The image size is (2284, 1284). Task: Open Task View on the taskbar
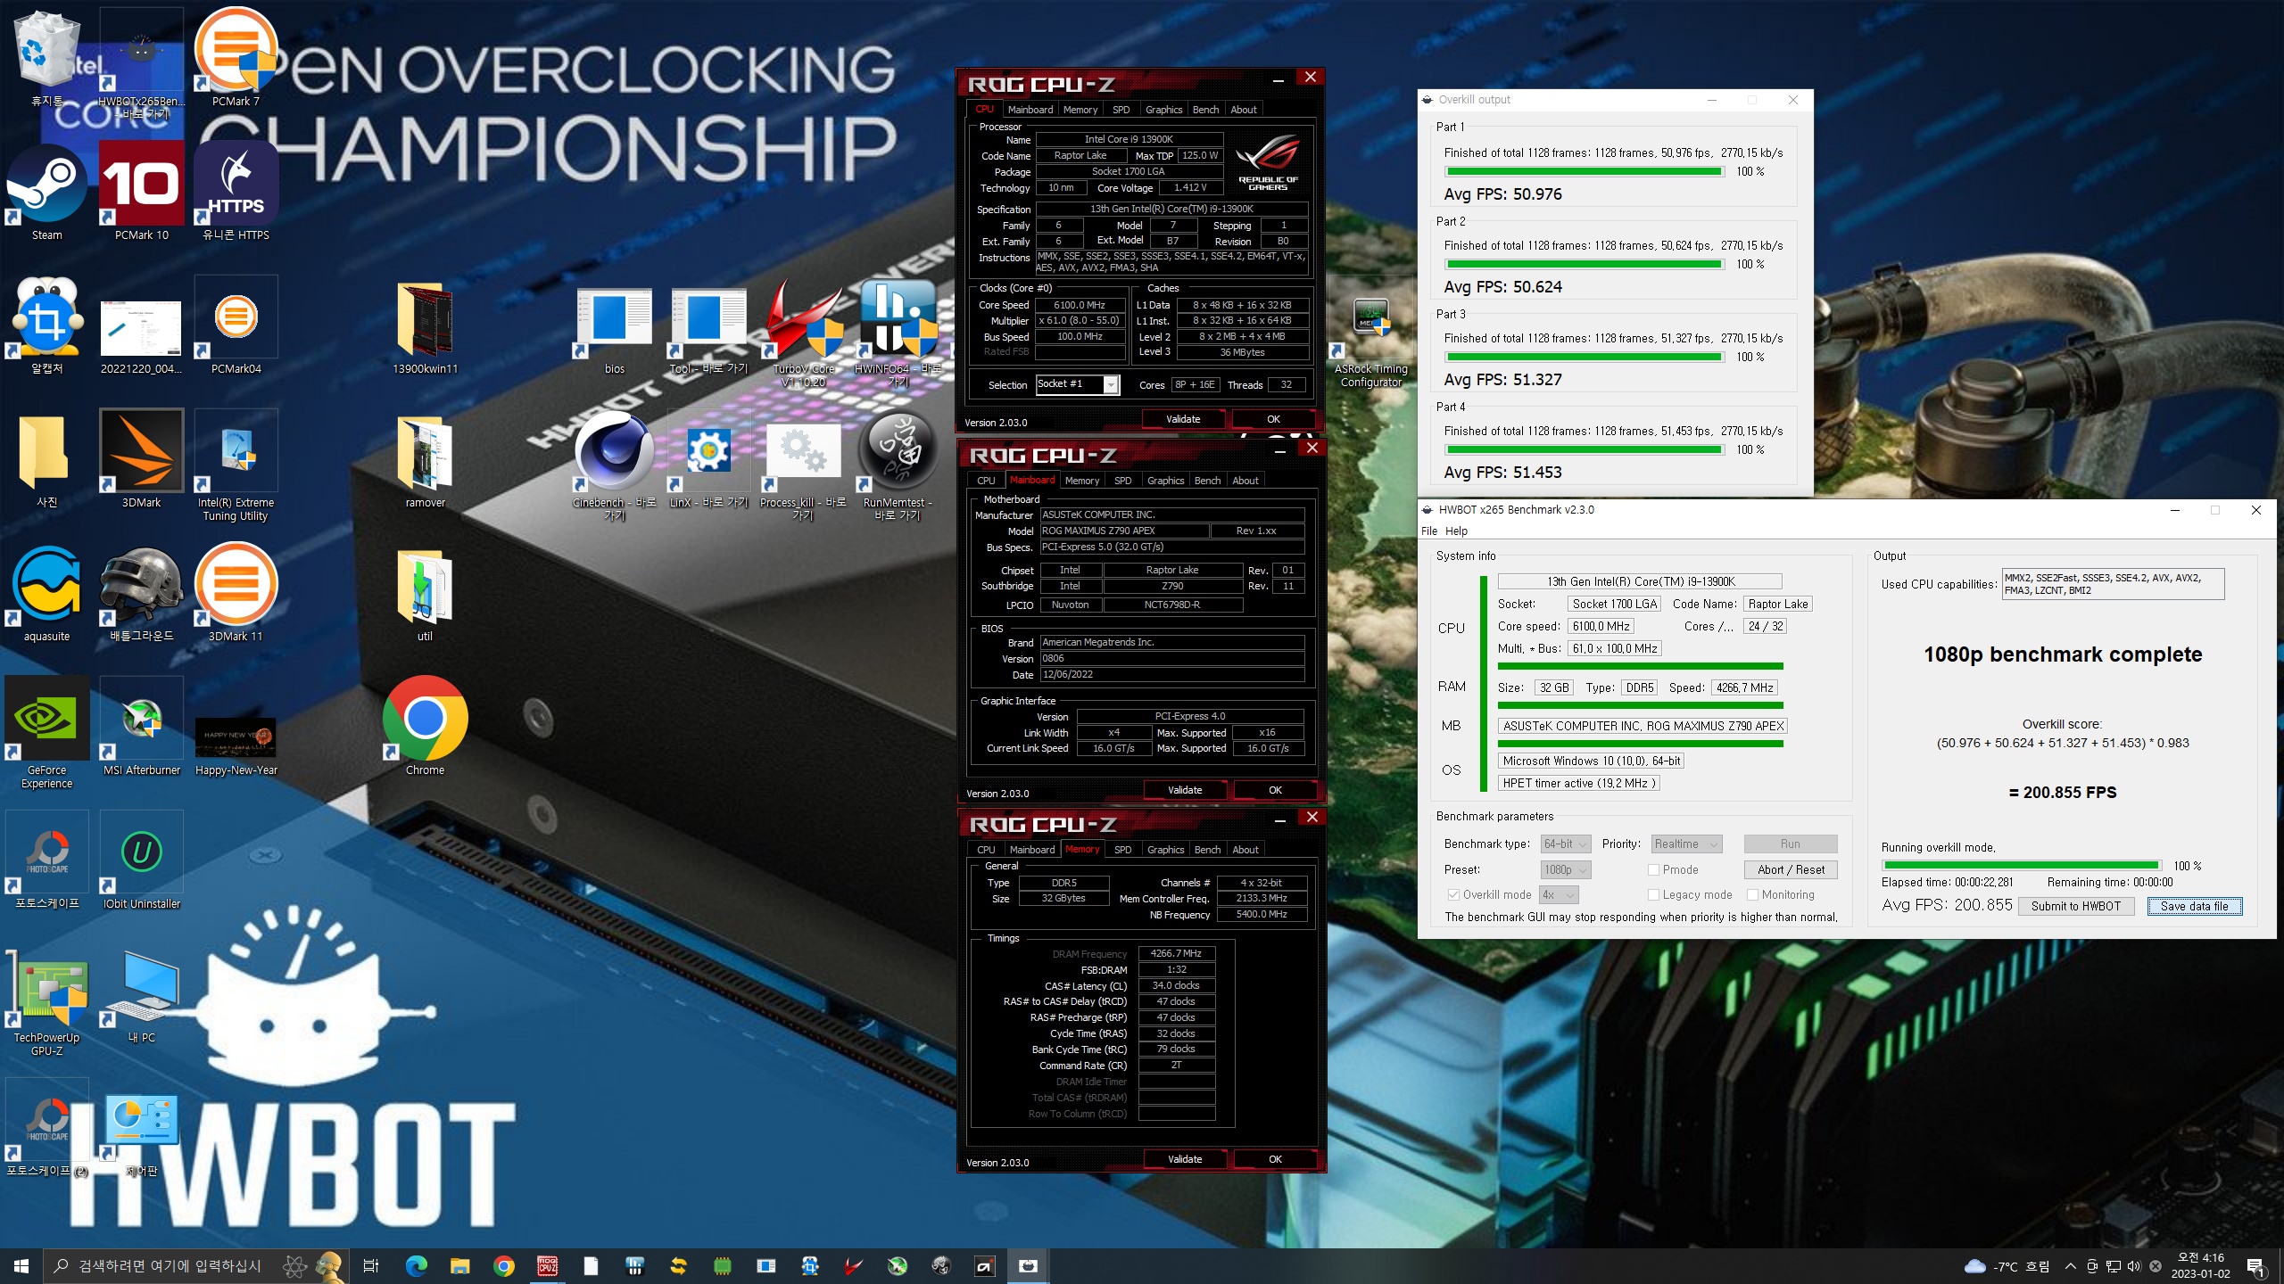[371, 1265]
